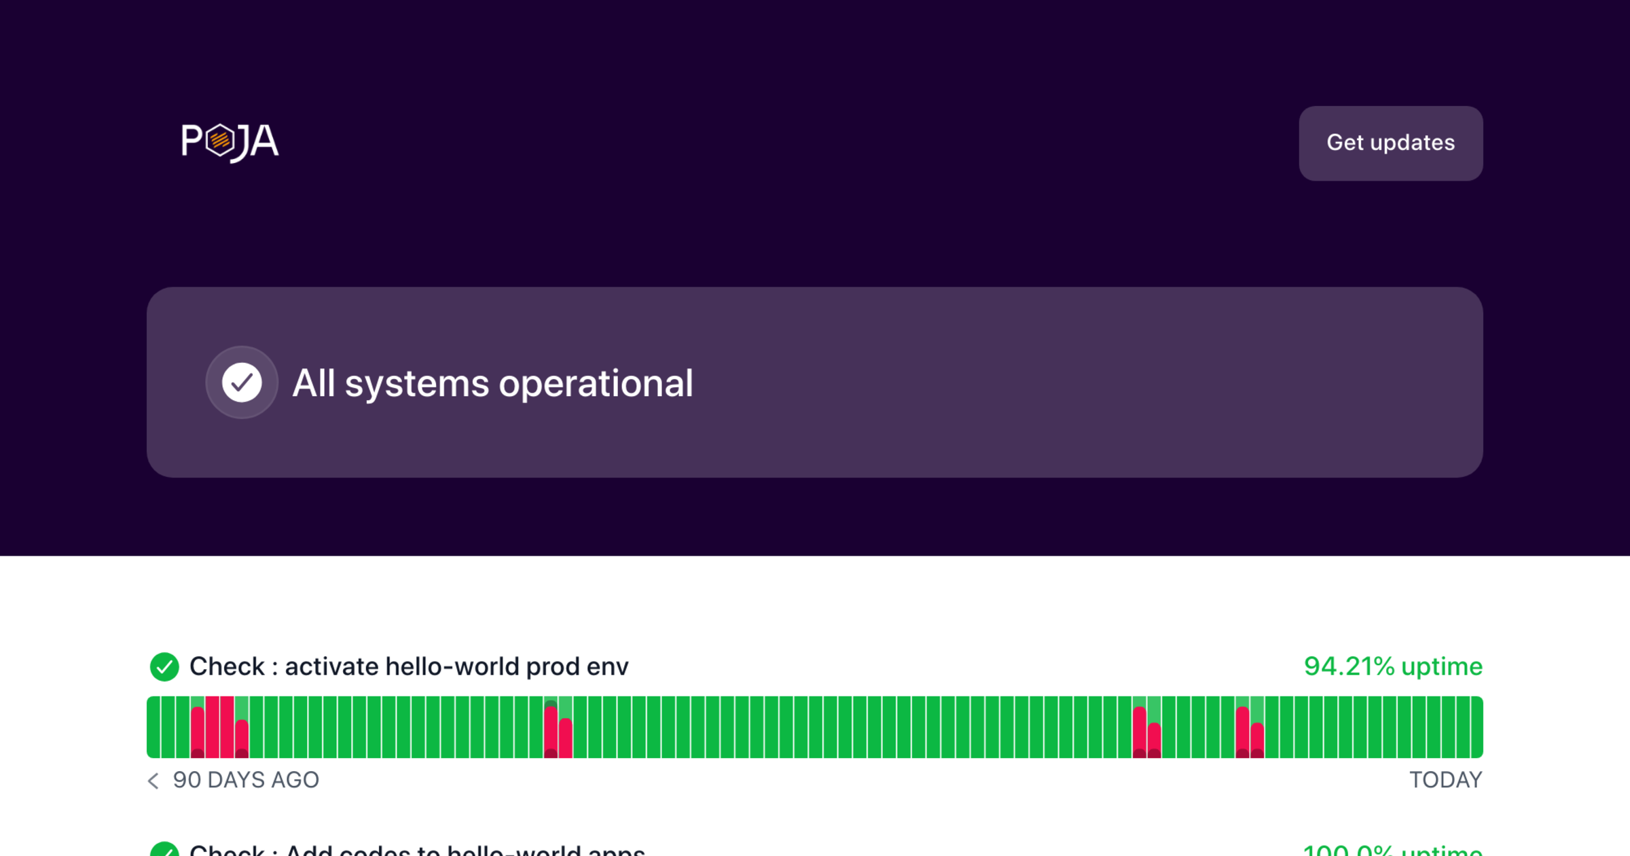Select taller red bar in third red cluster

[x=1140, y=732]
